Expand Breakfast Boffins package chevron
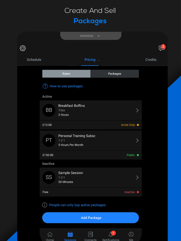The image size is (181, 241). 137,110
